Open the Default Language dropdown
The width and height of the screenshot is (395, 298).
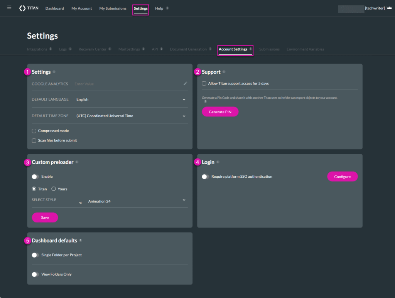[x=184, y=99]
